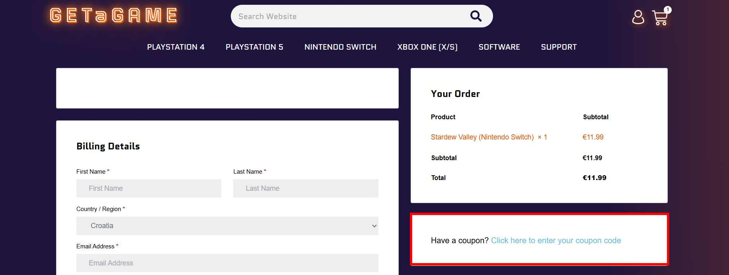Click into the Last Name field

[306, 188]
